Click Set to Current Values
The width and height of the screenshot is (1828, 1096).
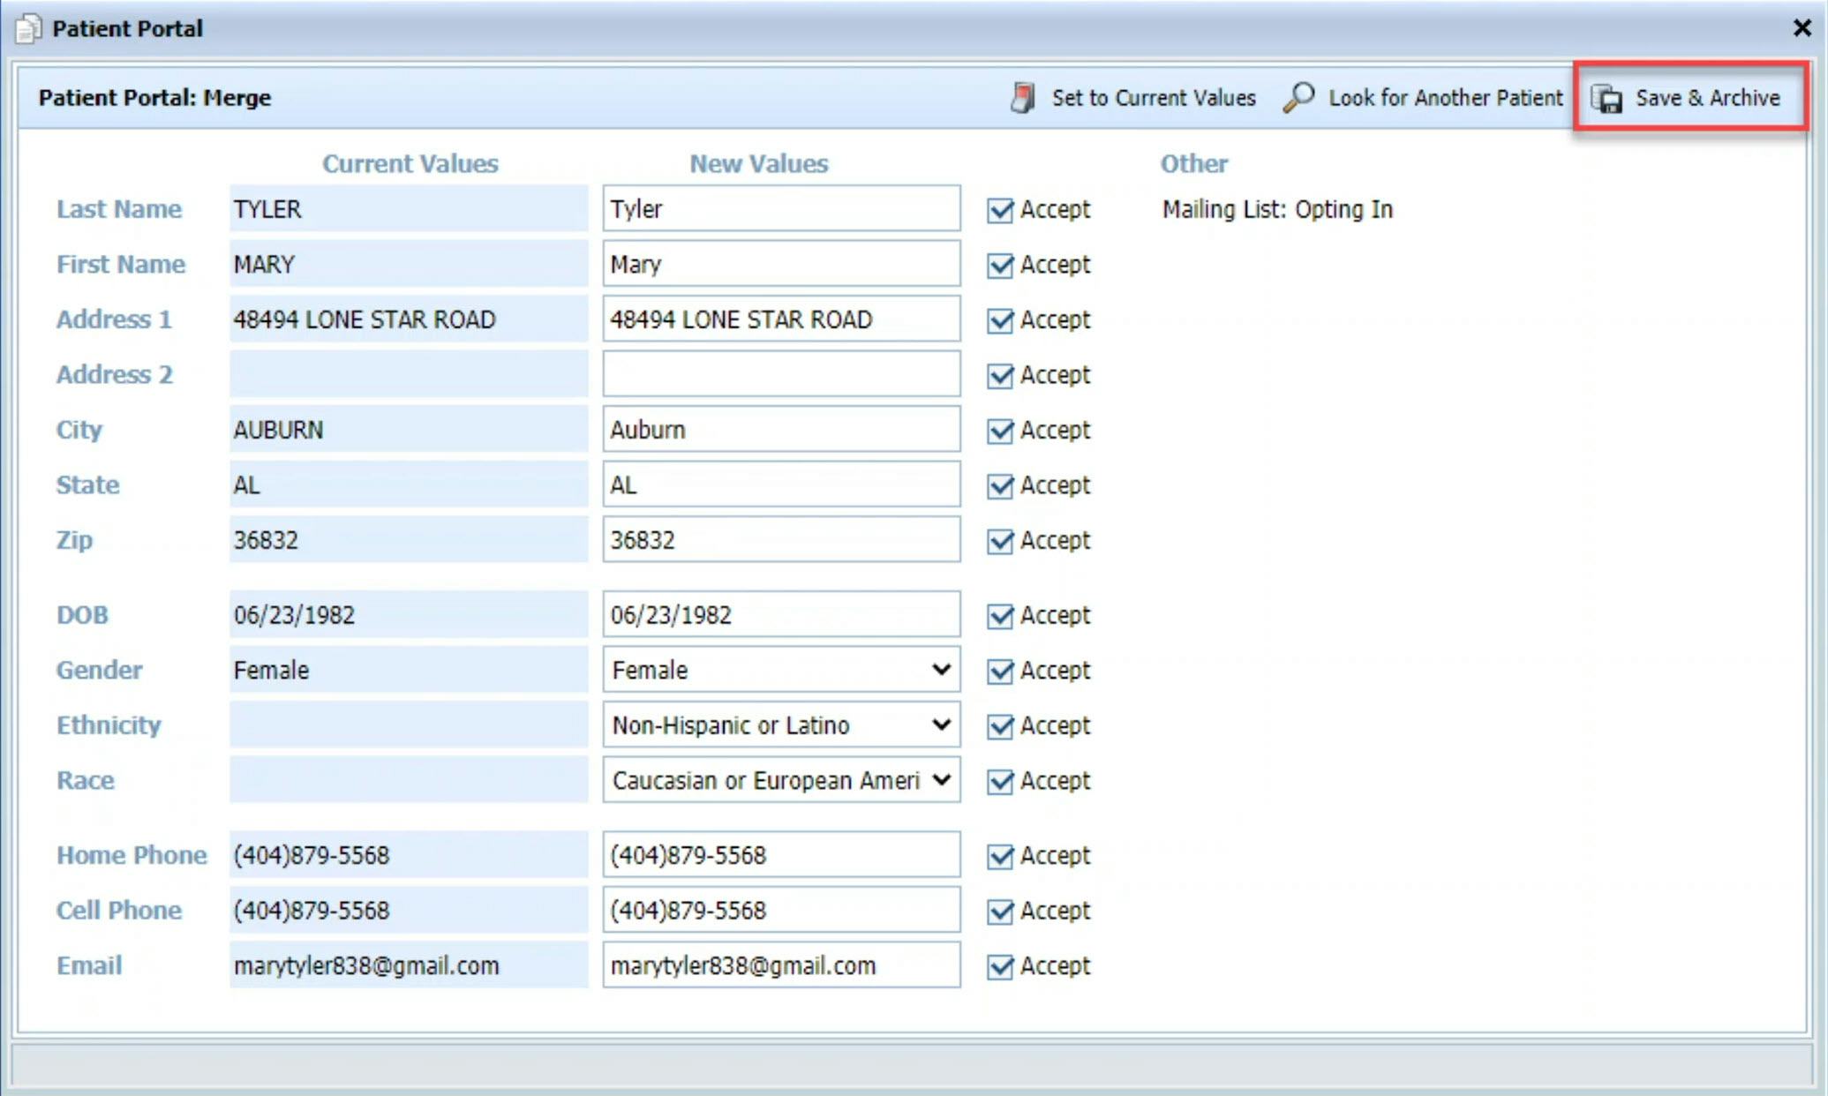pyautogui.click(x=1155, y=98)
